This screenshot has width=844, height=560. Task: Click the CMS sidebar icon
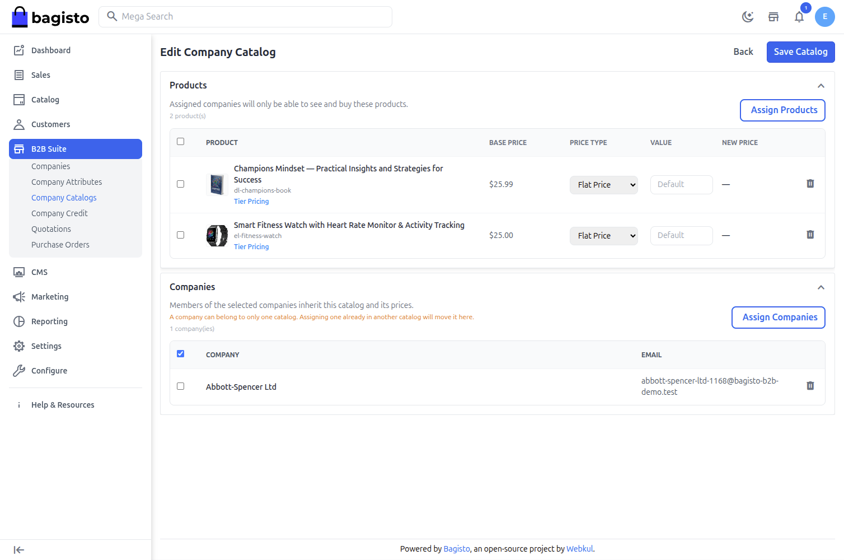coord(19,272)
